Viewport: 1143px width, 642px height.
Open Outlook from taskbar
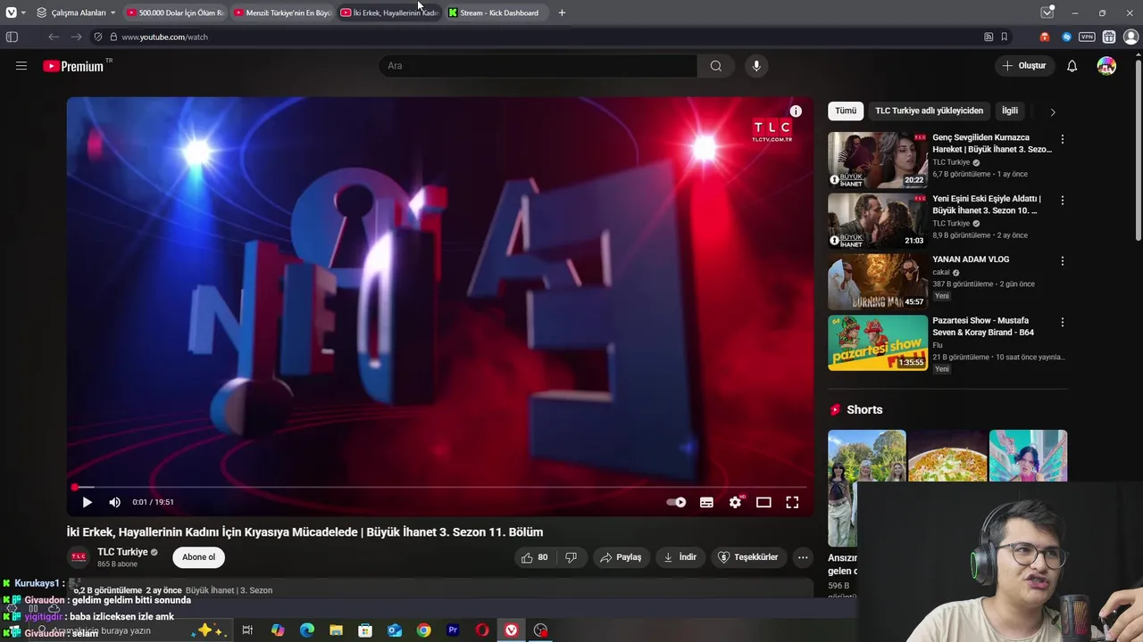[x=395, y=630]
